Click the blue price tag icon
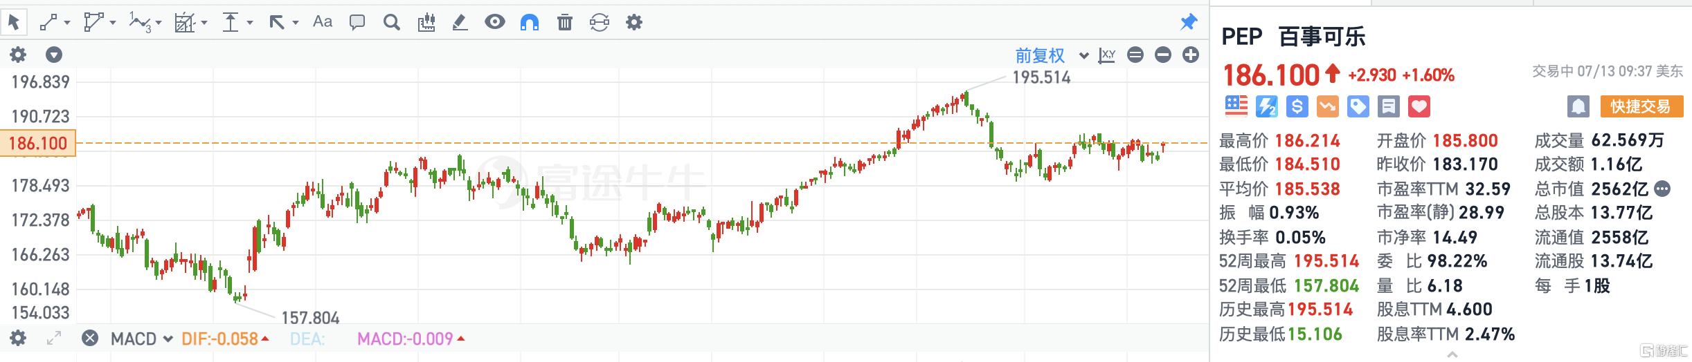This screenshot has height=362, width=1692. [x=1358, y=106]
